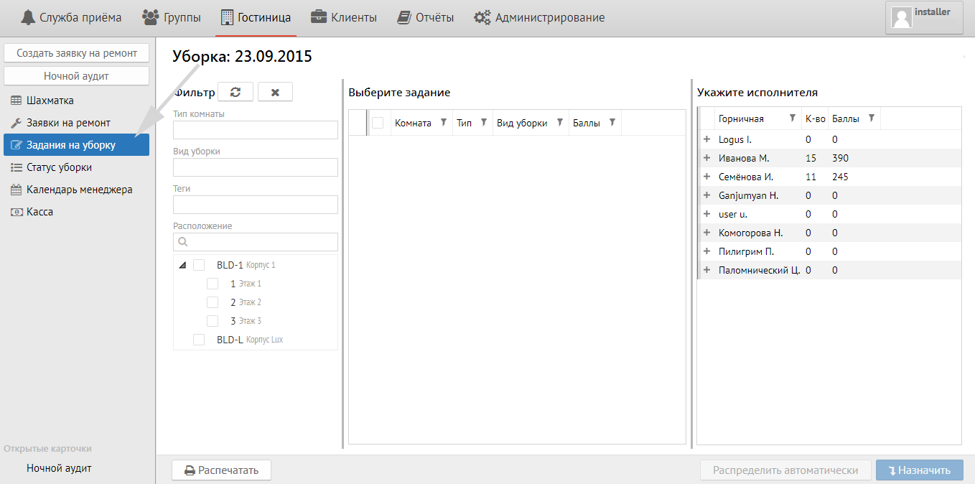Click Распределить автоматически button

pos(785,470)
